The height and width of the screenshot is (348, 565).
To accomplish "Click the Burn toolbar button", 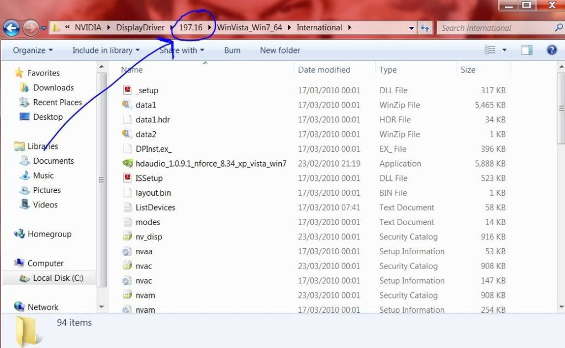I will point(232,50).
